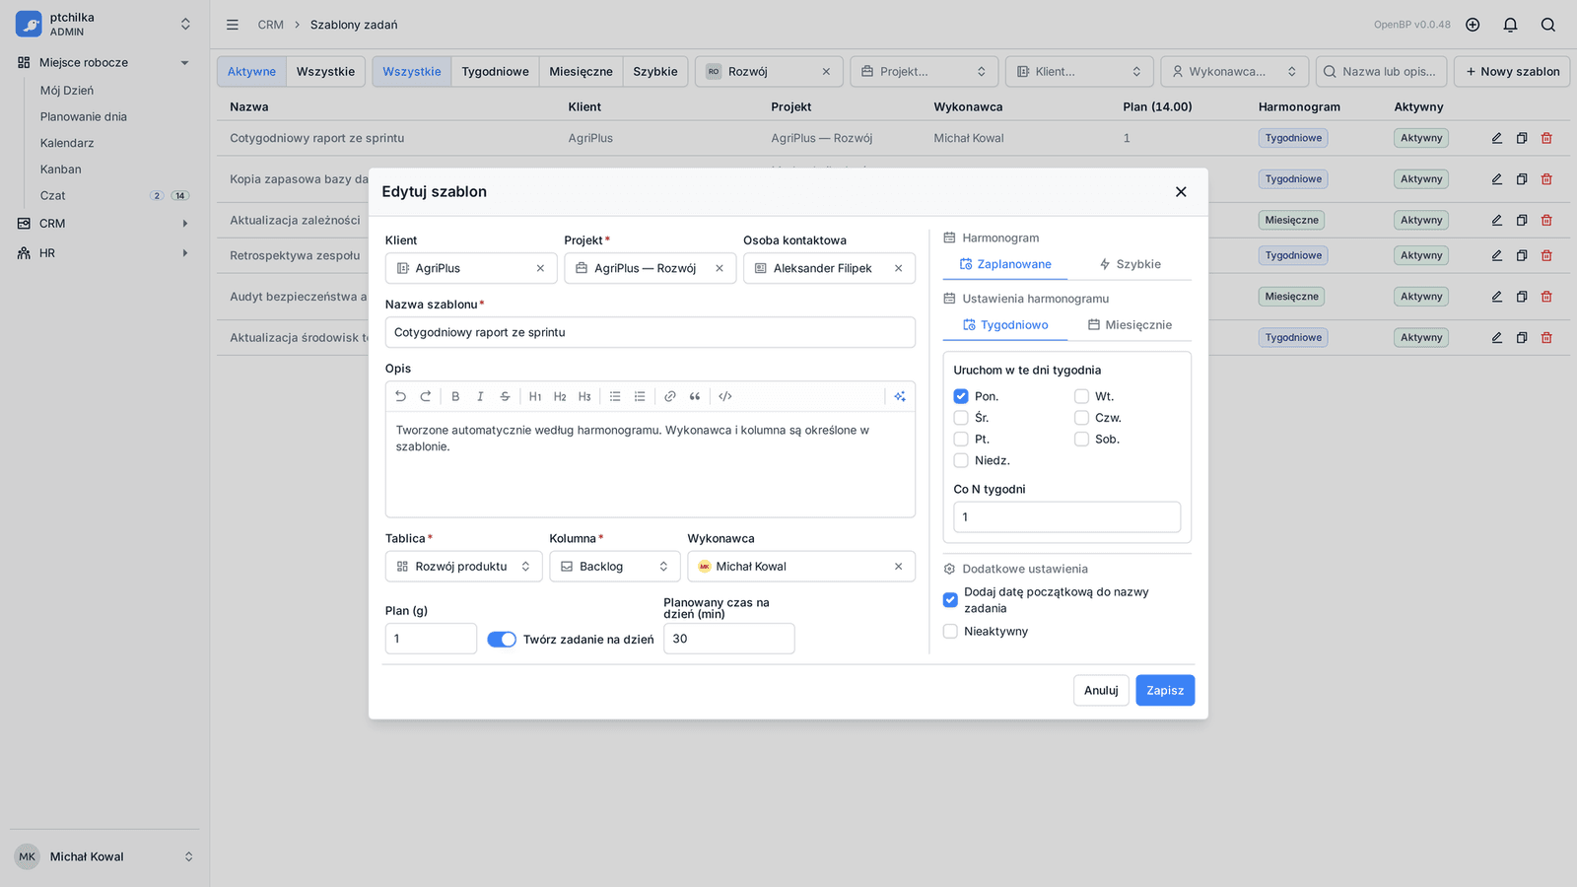Viewport: 1577px width, 887px height.
Task: Cancel editing with the Anuluj button
Action: pyautogui.click(x=1101, y=691)
